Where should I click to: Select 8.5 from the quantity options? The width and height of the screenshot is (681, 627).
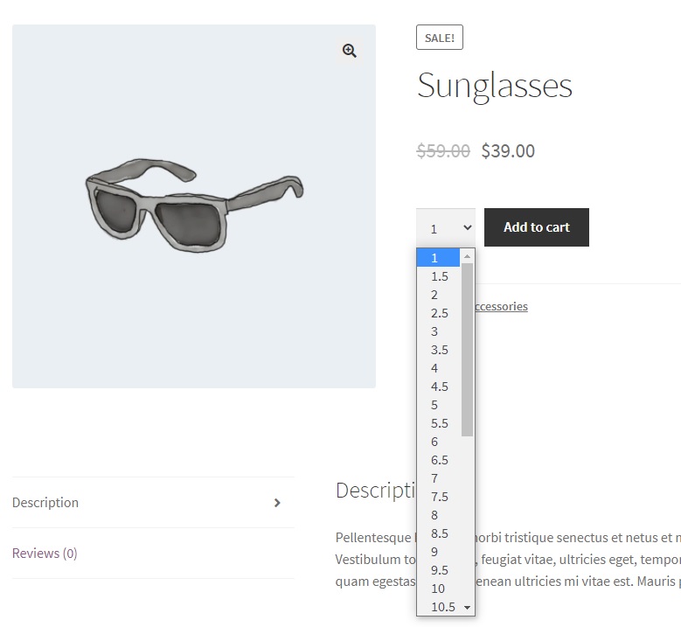coord(438,533)
